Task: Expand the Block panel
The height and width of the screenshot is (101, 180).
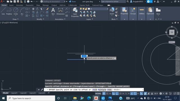Action: tap(114, 19)
